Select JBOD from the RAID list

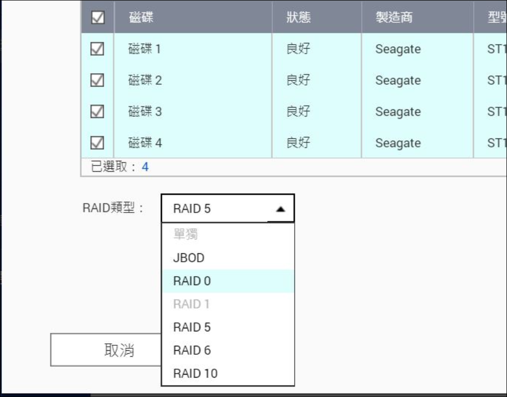(189, 258)
